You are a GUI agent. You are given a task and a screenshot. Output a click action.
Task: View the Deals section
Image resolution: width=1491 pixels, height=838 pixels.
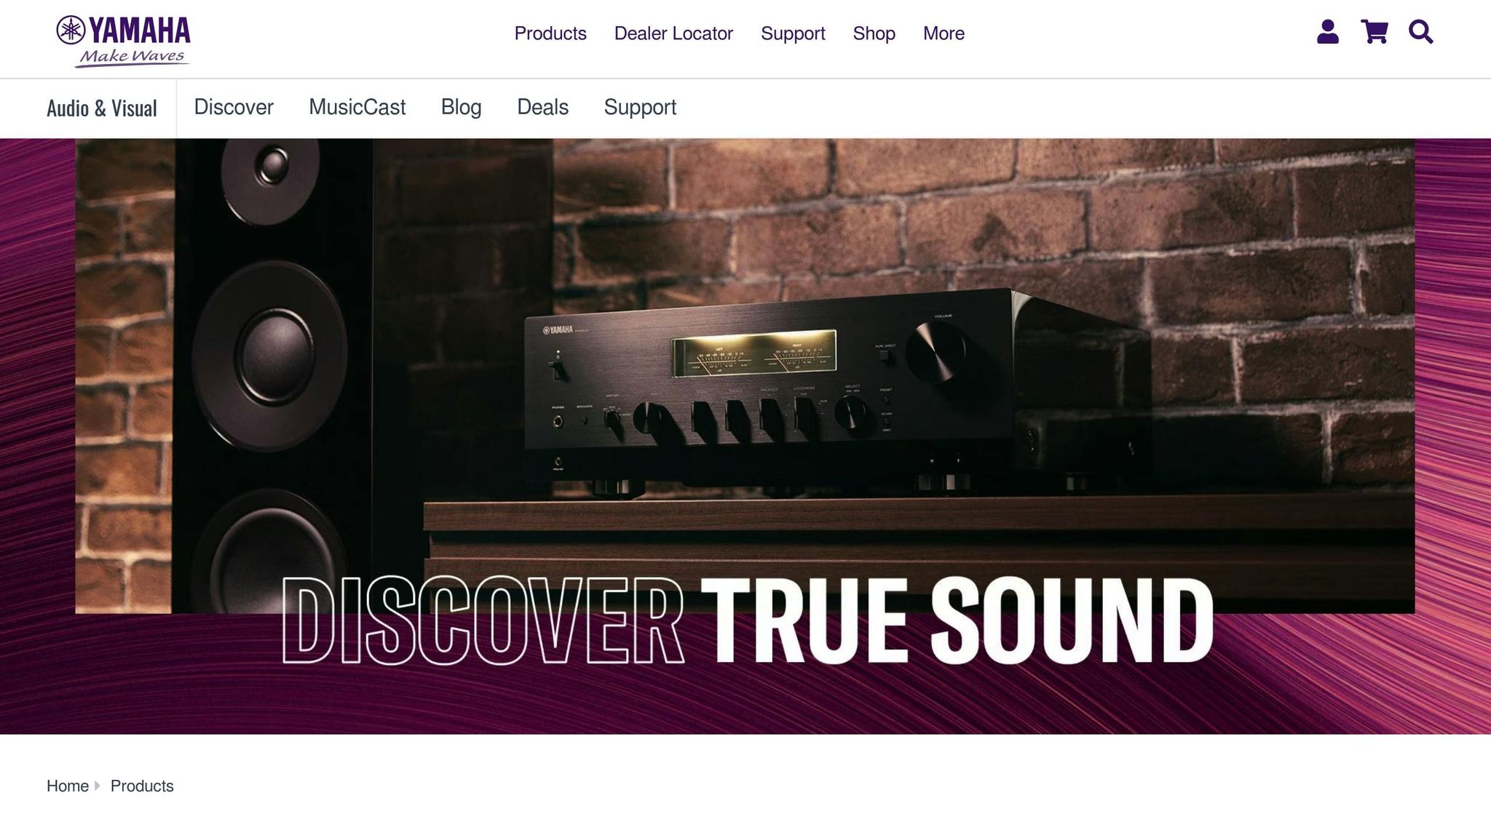tap(542, 107)
